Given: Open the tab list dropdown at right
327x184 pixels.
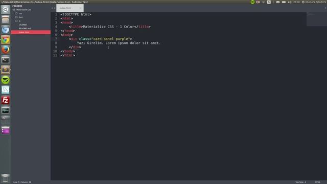Looking at the screenshot, I should [x=325, y=8].
